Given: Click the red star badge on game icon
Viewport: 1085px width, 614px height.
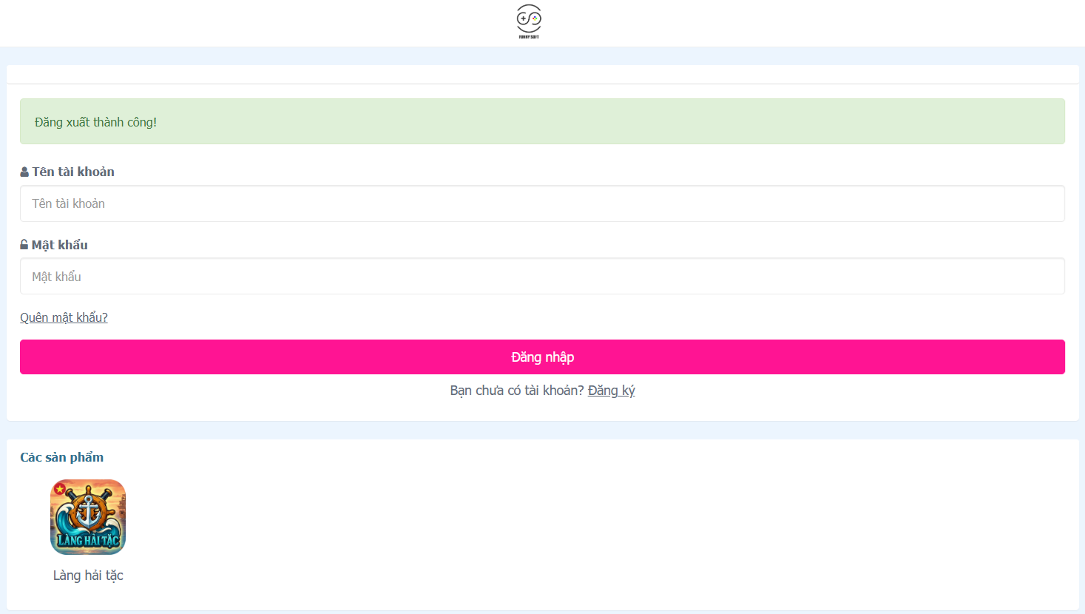Looking at the screenshot, I should (x=59, y=488).
